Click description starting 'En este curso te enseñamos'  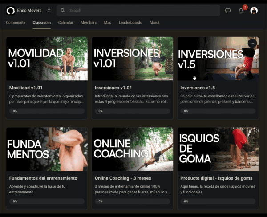click(x=217, y=99)
